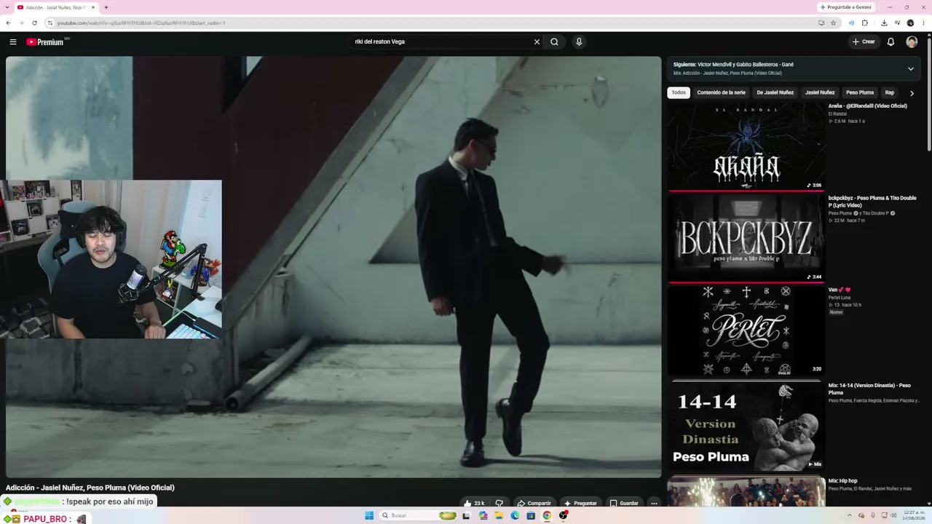The height and width of the screenshot is (524, 932).
Task: Open Mix: 14-14 (Version Dinastia) title
Action: (x=869, y=389)
